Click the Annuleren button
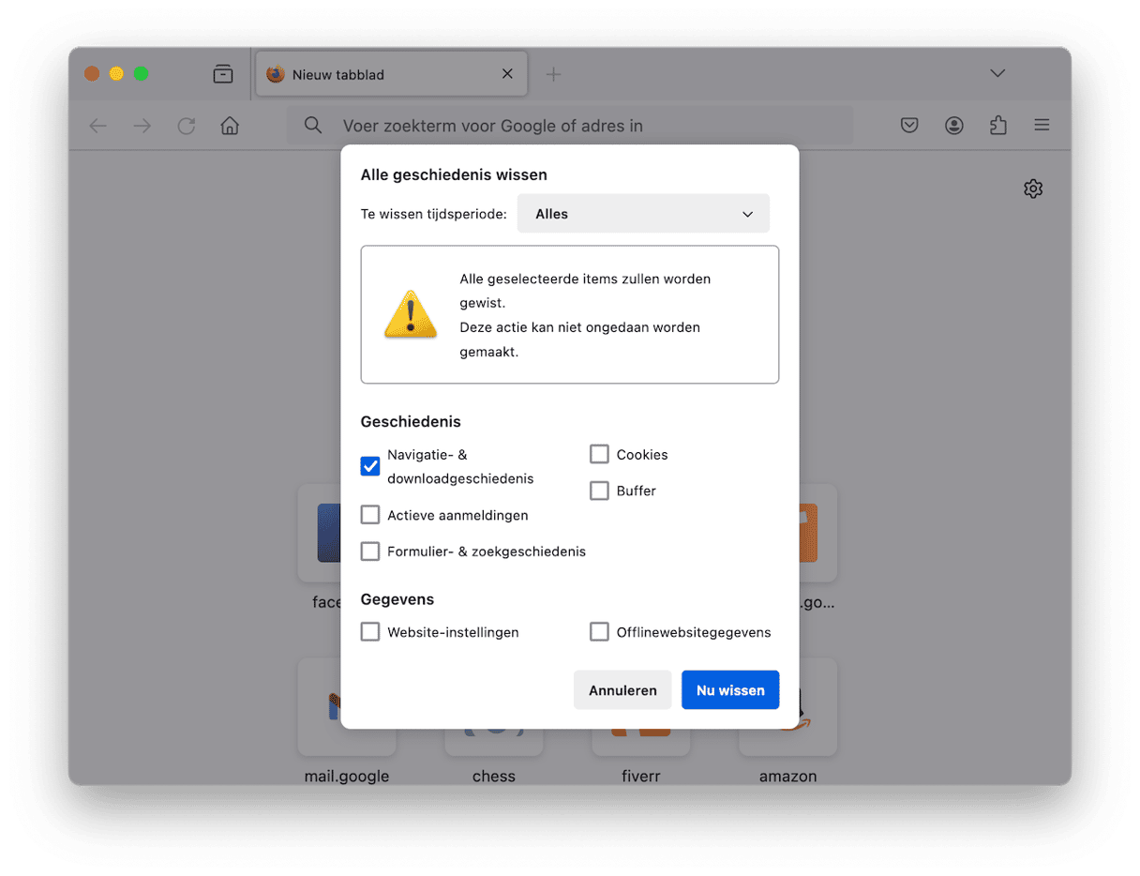Viewport: 1140px width, 876px height. click(x=622, y=690)
